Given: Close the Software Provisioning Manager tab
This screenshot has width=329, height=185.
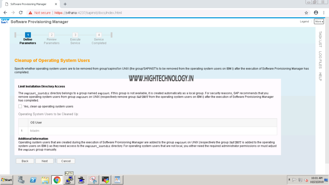Looking at the screenshot, I should pos(56,4).
